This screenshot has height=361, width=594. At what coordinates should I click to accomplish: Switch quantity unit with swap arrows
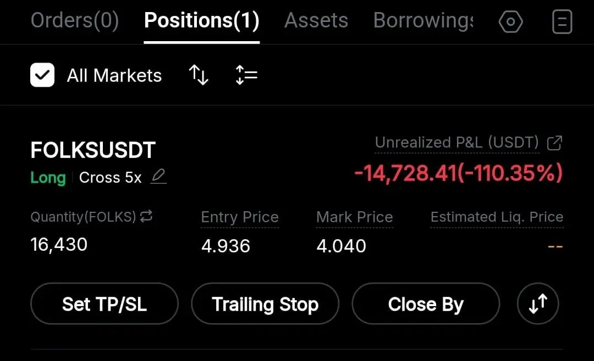point(146,217)
